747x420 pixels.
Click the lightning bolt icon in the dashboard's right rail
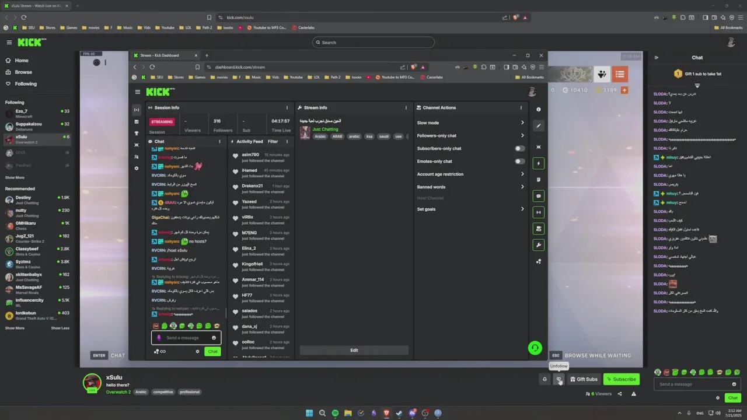pos(539,163)
